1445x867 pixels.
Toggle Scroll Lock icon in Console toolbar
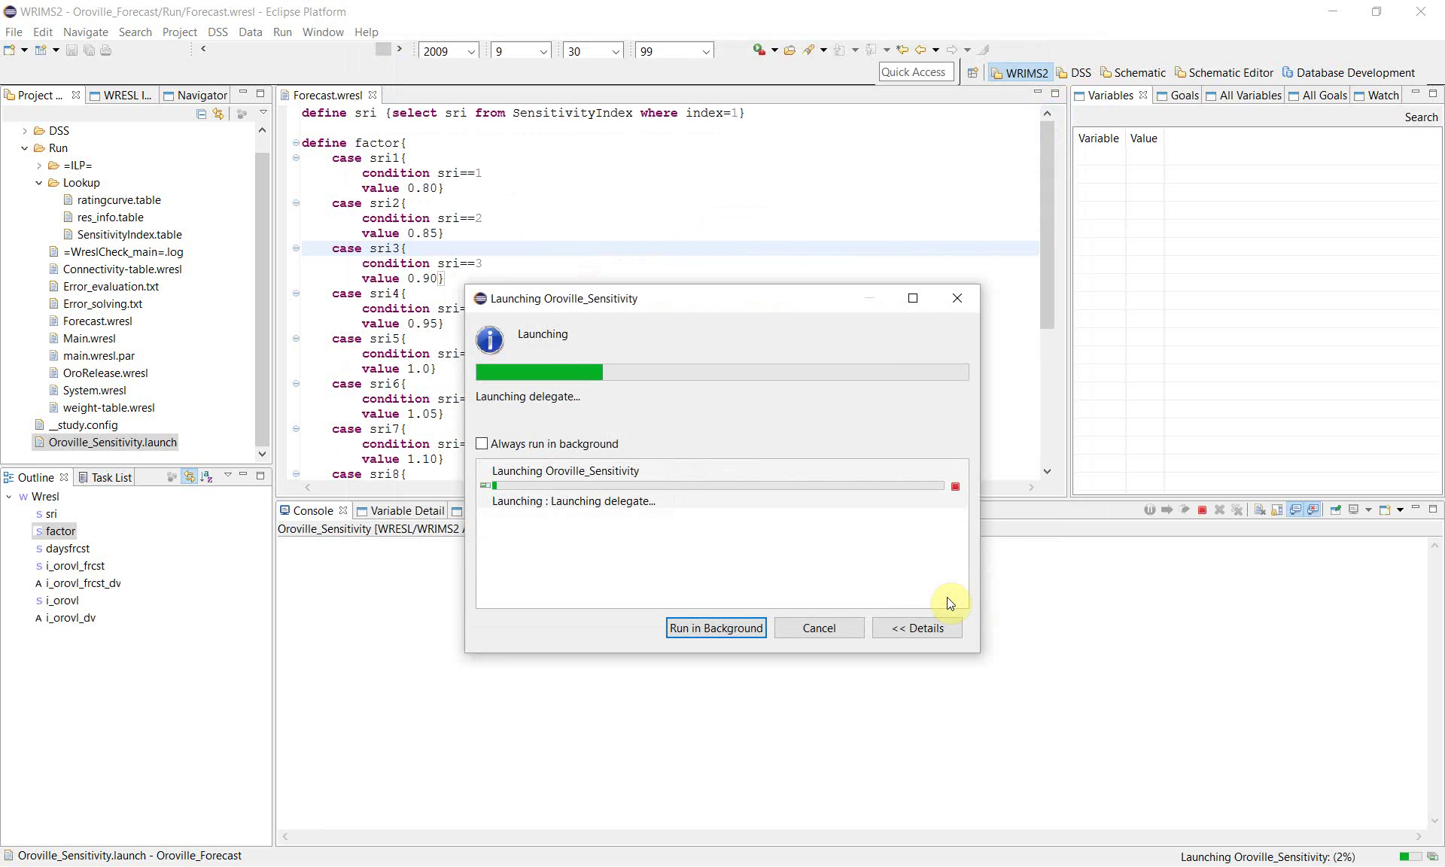(1277, 510)
